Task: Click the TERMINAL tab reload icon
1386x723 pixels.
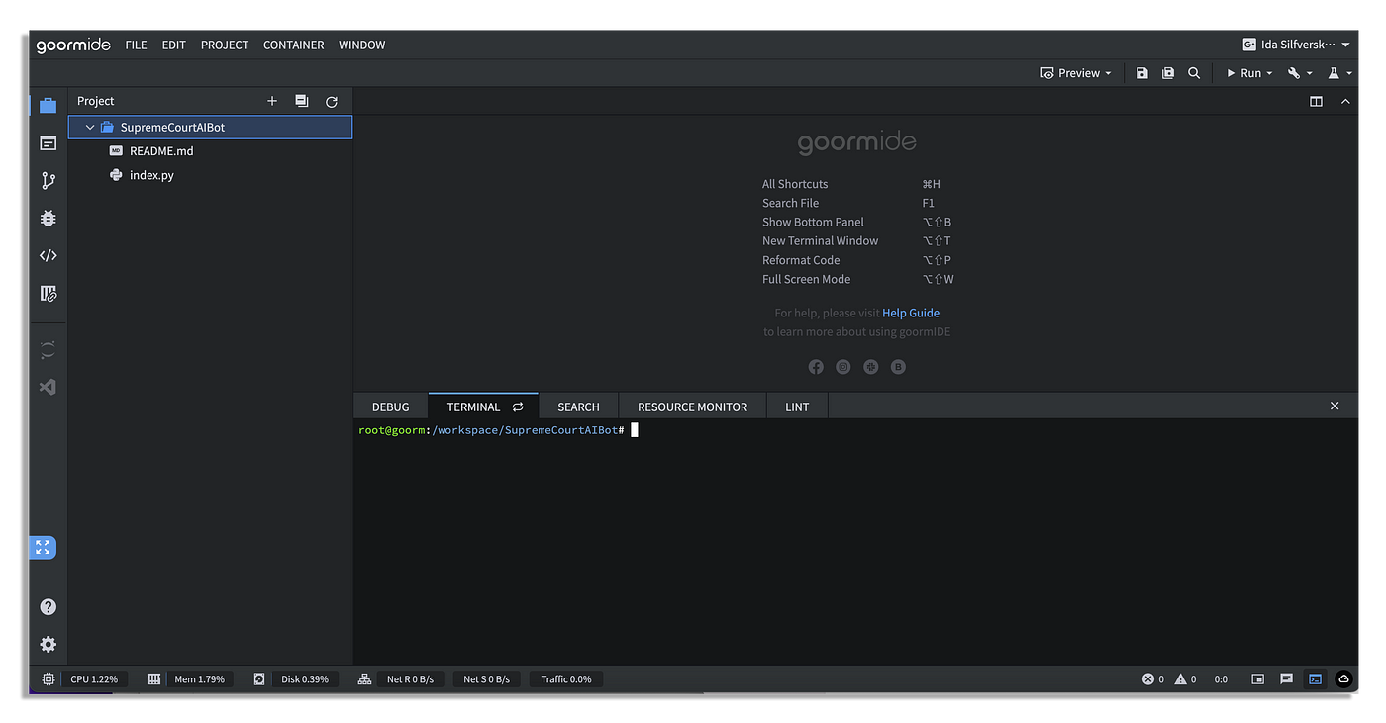Action: [x=518, y=407]
